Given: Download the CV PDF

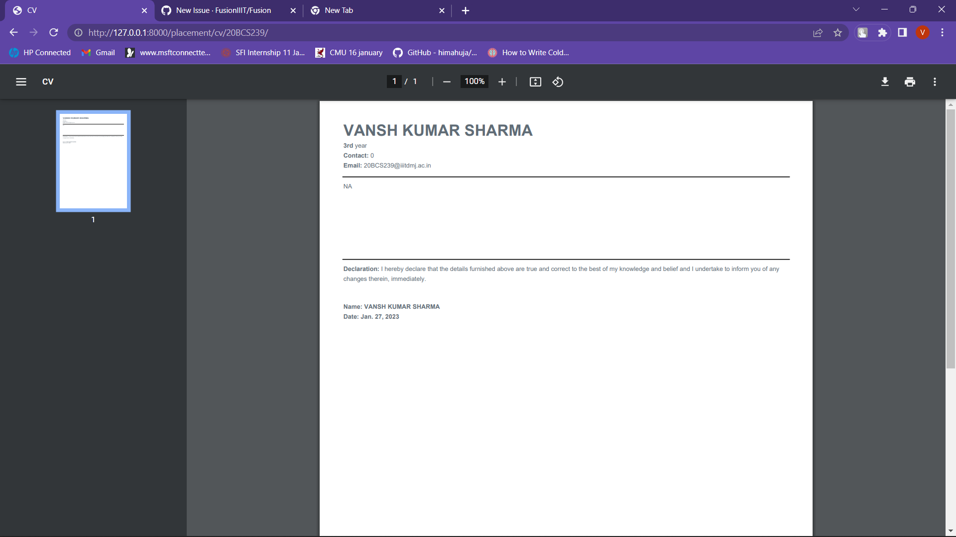Looking at the screenshot, I should tap(885, 82).
